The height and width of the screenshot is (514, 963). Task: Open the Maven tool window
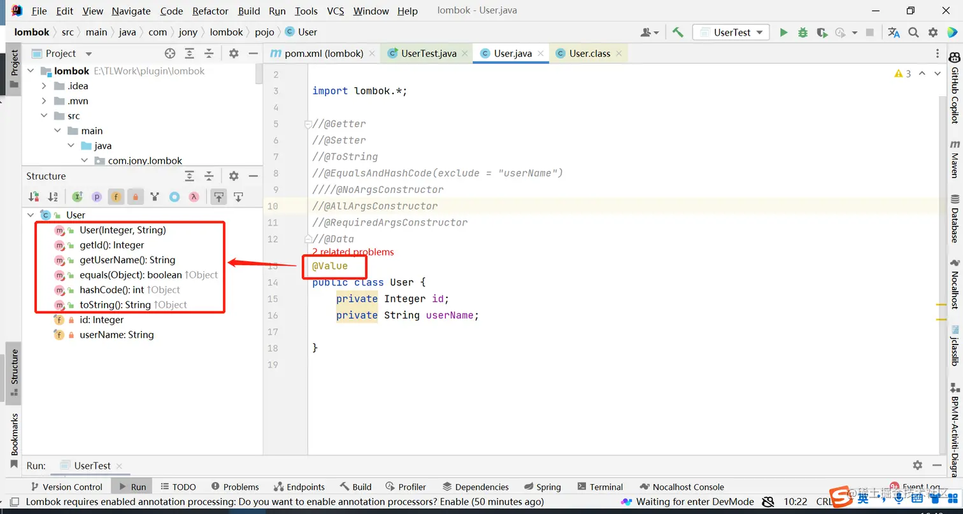(x=955, y=159)
